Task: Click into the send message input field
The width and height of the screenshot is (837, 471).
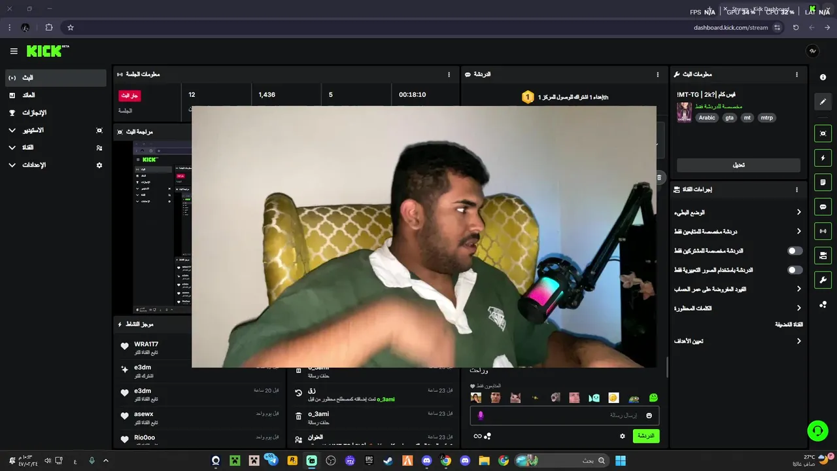Action: point(564,415)
